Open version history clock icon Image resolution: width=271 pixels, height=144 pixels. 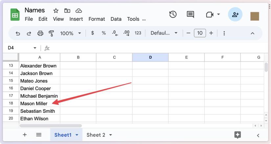pos(173,14)
